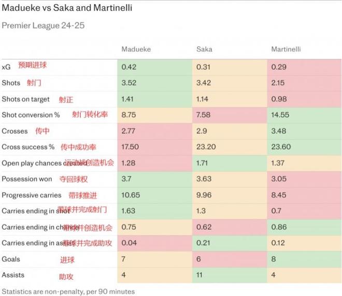Viewport: 342px width, 296px height.
Task: Click the Possession won row label
Action: (27, 179)
